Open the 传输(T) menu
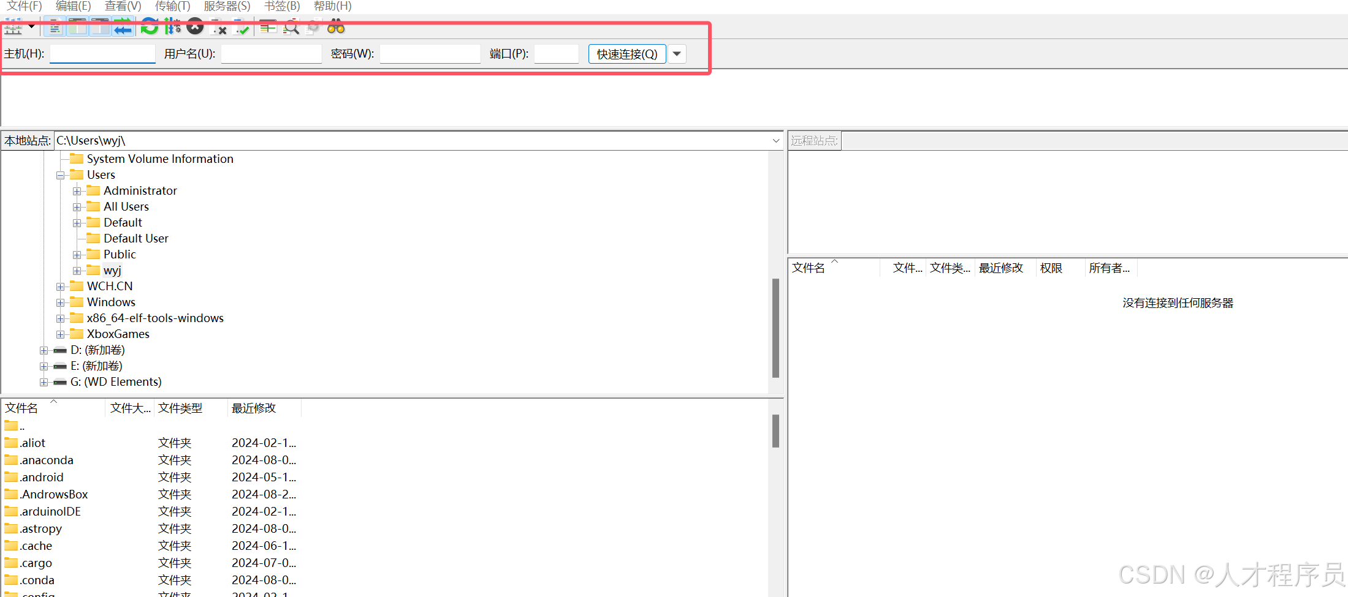The width and height of the screenshot is (1348, 597). tap(172, 6)
